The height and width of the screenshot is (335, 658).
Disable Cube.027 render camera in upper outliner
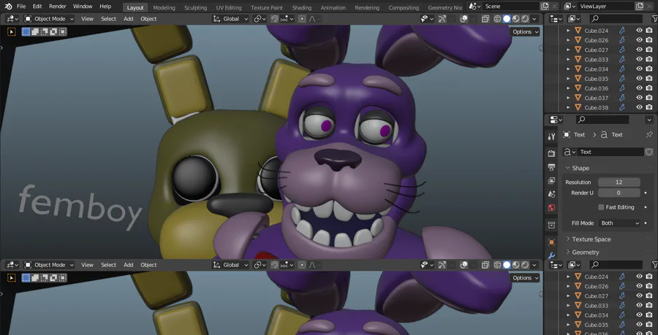coord(648,50)
